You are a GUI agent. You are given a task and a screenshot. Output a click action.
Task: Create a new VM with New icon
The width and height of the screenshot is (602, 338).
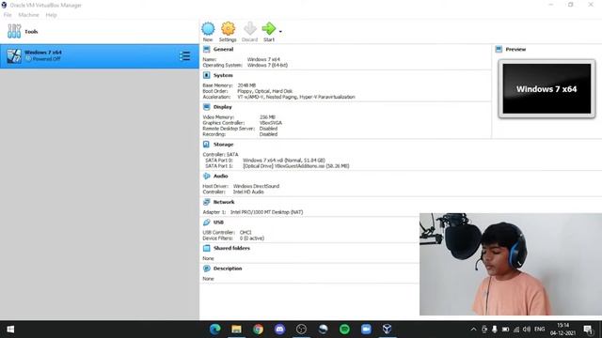click(x=208, y=29)
